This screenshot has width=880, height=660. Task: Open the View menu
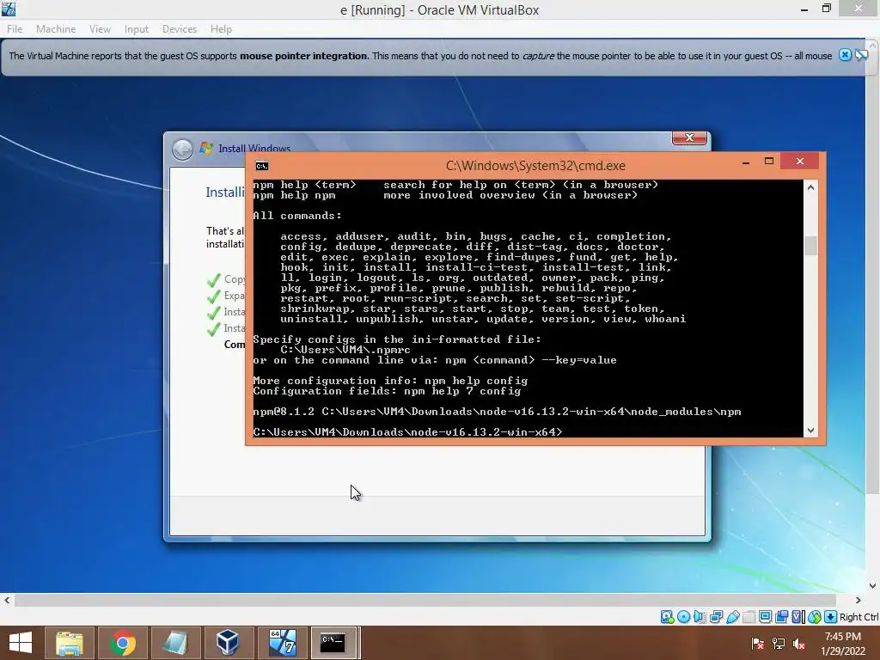pos(100,29)
